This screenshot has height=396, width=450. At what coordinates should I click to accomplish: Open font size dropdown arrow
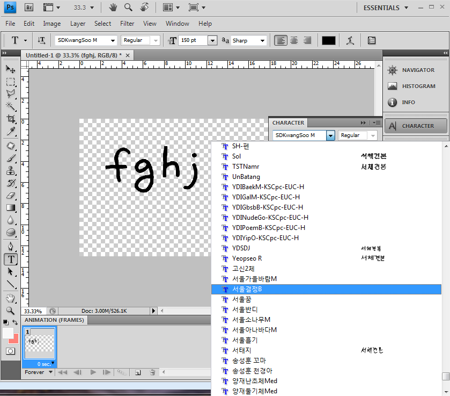click(x=212, y=40)
